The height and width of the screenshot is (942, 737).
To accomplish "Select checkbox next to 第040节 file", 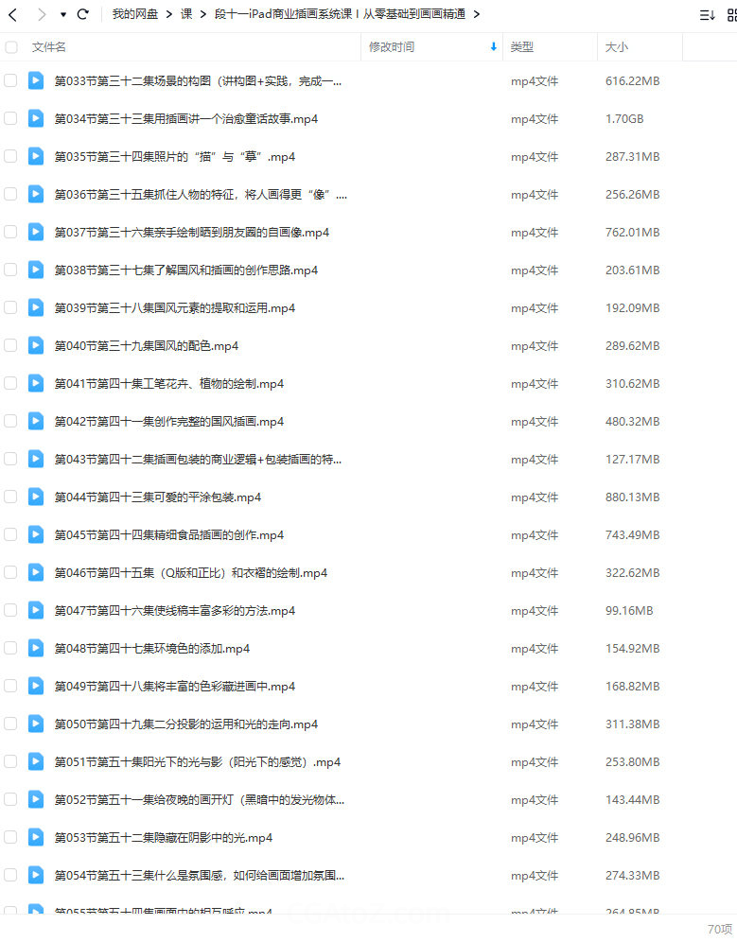I will [10, 345].
